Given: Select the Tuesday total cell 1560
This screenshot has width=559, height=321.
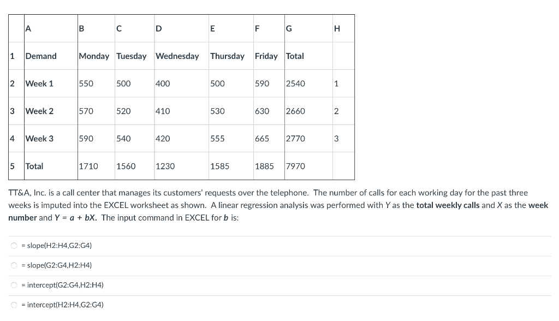Looking at the screenshot, I should (134, 166).
